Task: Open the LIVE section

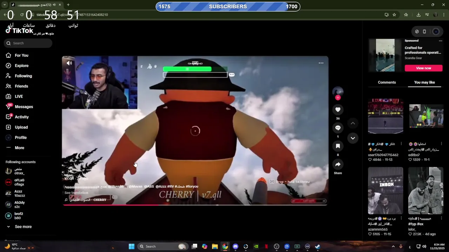Action: (x=19, y=96)
